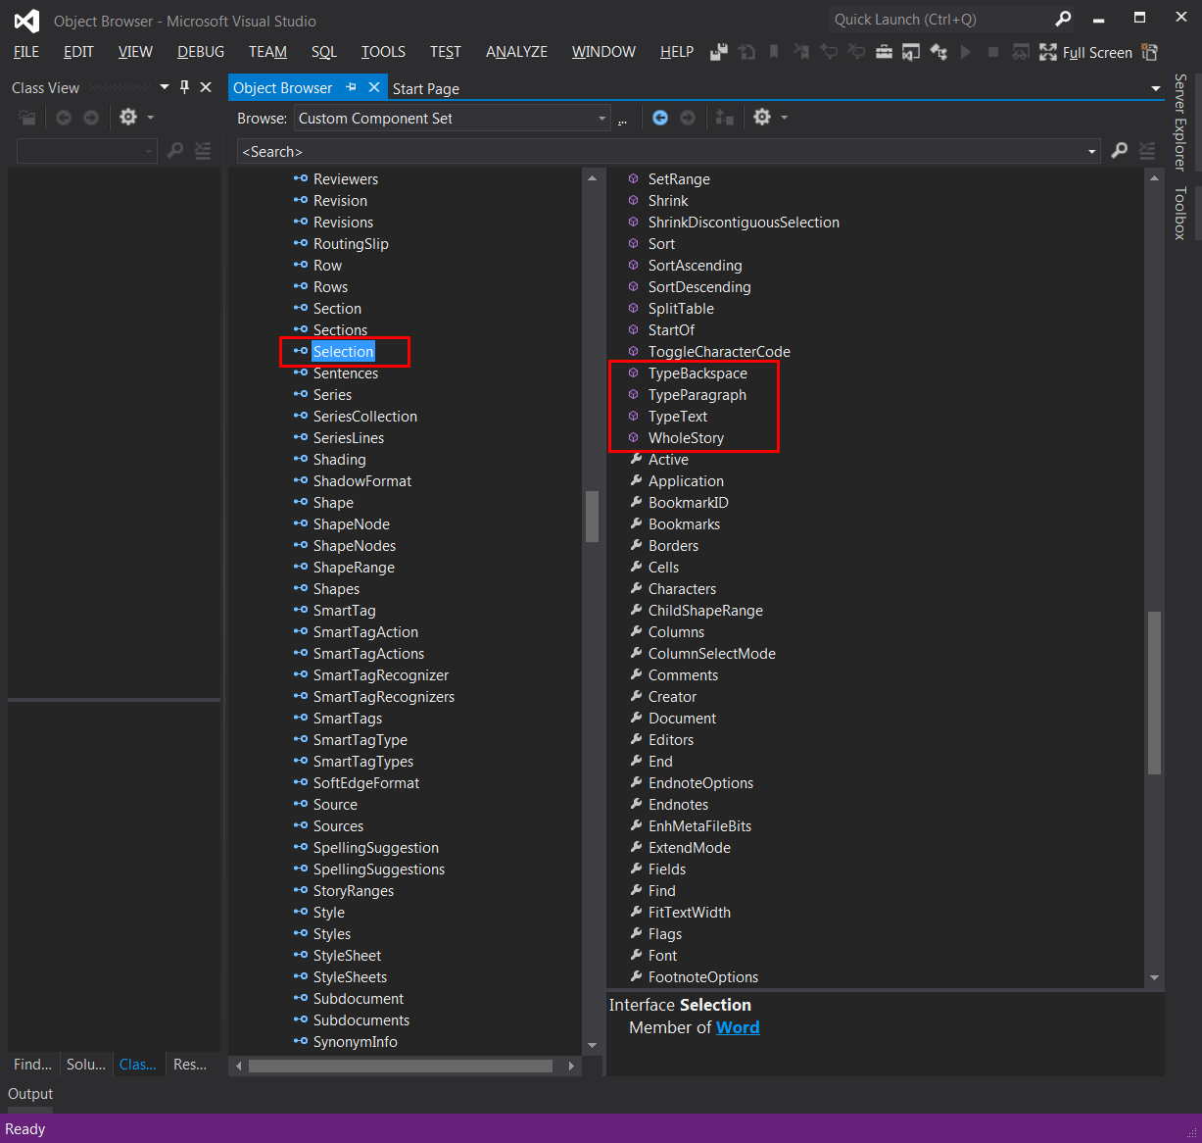Viewport: 1202px width, 1143px height.
Task: Click the Class View New Folder icon
Action: [x=27, y=118]
